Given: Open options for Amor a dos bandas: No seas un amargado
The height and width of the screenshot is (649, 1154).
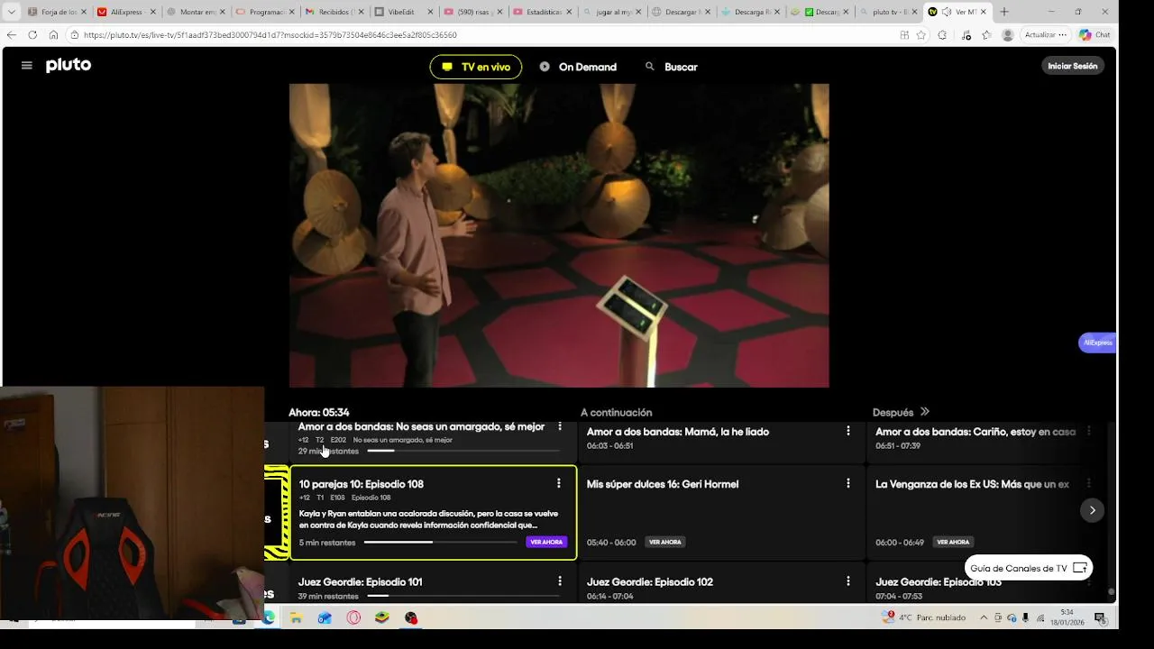Looking at the screenshot, I should click(x=560, y=426).
